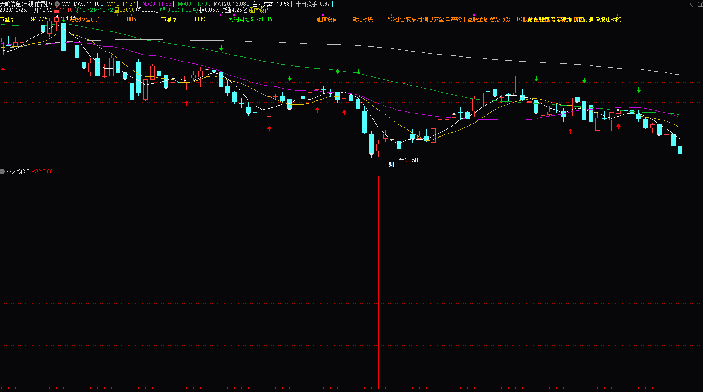Click the 财 marker below the chart low
Viewport: 703px width, 392px height.
[391, 165]
